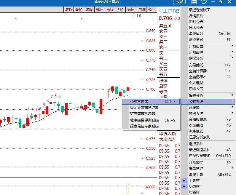Image resolution: width=236 pixels, height=195 pixels.
Task: Click the diamond icon above the chart
Action: tap(133, 15)
